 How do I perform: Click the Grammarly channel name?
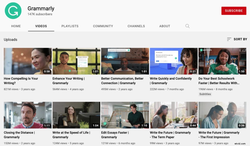(x=41, y=8)
